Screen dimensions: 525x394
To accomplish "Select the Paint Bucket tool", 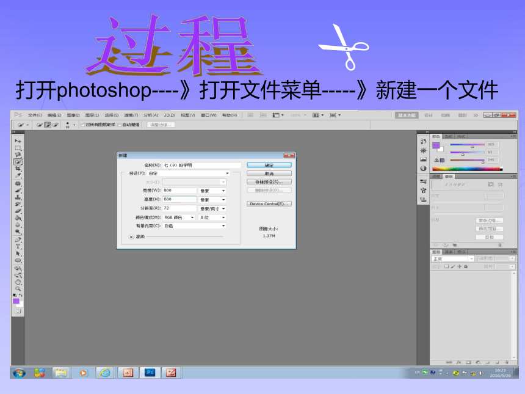I will 18,218.
